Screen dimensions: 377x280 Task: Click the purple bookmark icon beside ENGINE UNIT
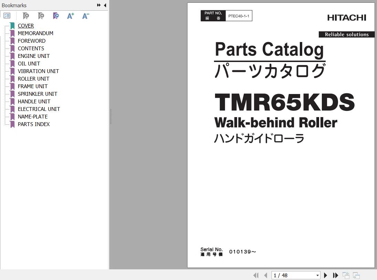pyautogui.click(x=12, y=56)
